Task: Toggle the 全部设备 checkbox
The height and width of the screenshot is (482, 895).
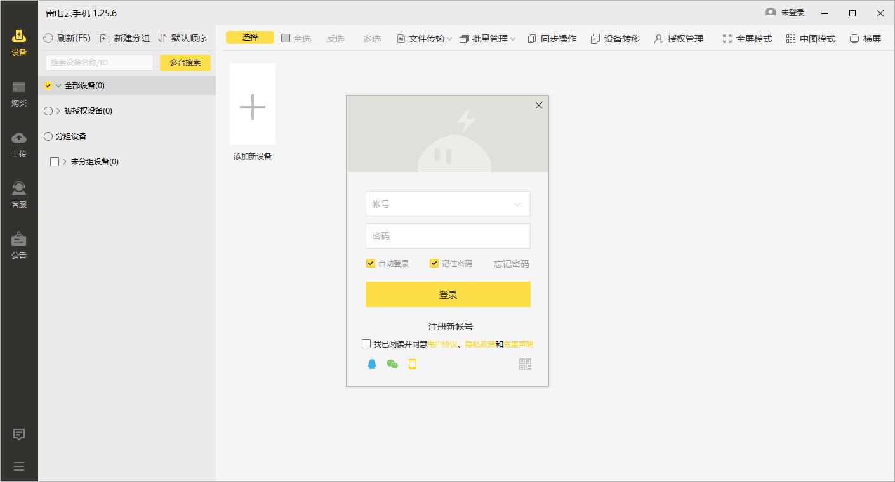Action: (x=48, y=86)
